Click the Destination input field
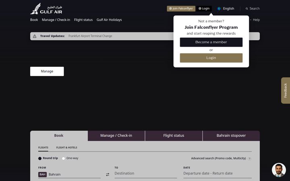The image size is (290, 181). 145,173
